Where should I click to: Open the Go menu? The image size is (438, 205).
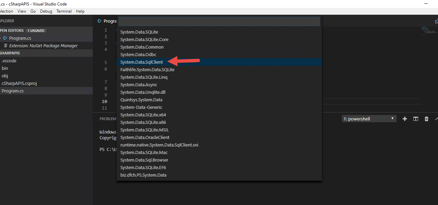pyautogui.click(x=33, y=11)
